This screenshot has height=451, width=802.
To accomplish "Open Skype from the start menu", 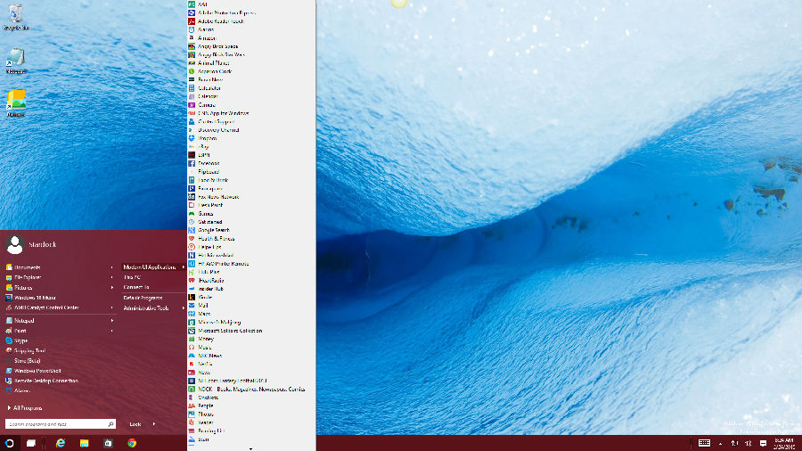I will pos(21,340).
